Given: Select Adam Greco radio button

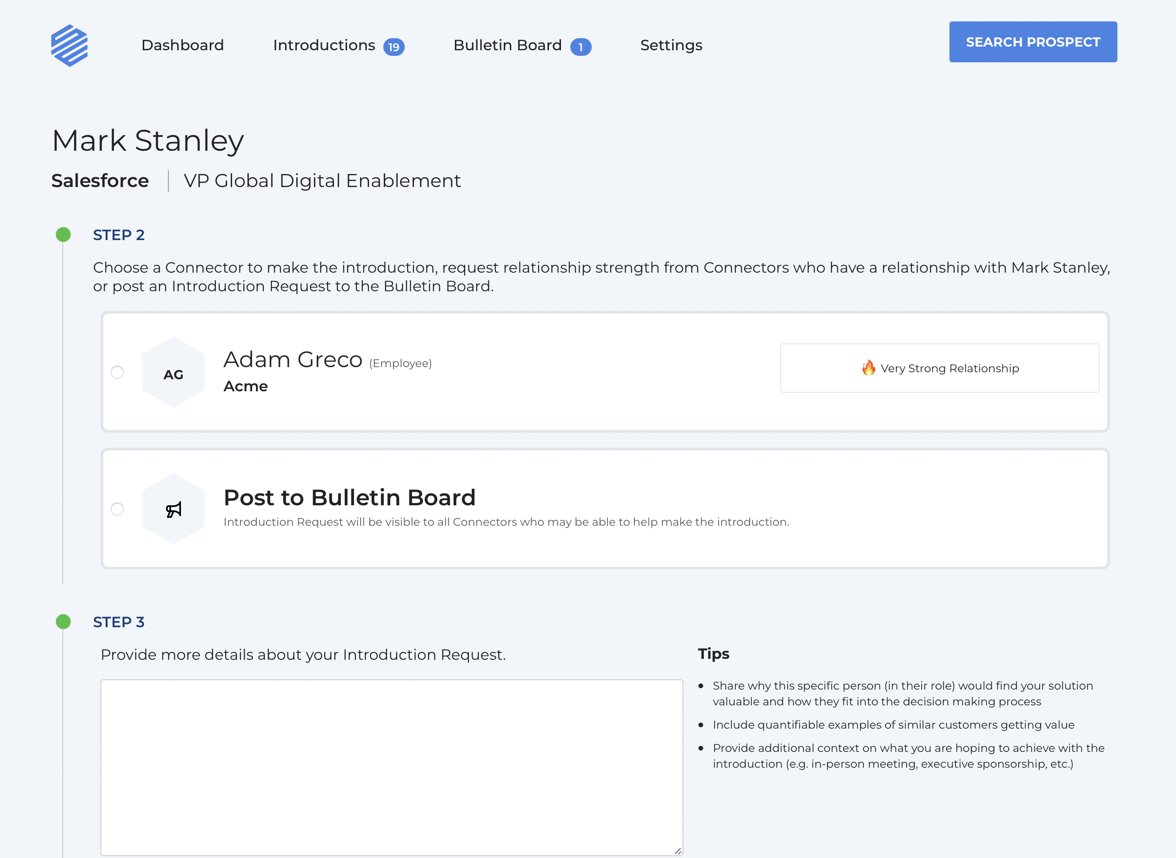Looking at the screenshot, I should click(x=117, y=372).
